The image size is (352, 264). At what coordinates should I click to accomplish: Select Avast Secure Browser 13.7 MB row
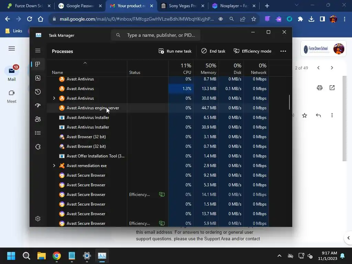(158, 214)
